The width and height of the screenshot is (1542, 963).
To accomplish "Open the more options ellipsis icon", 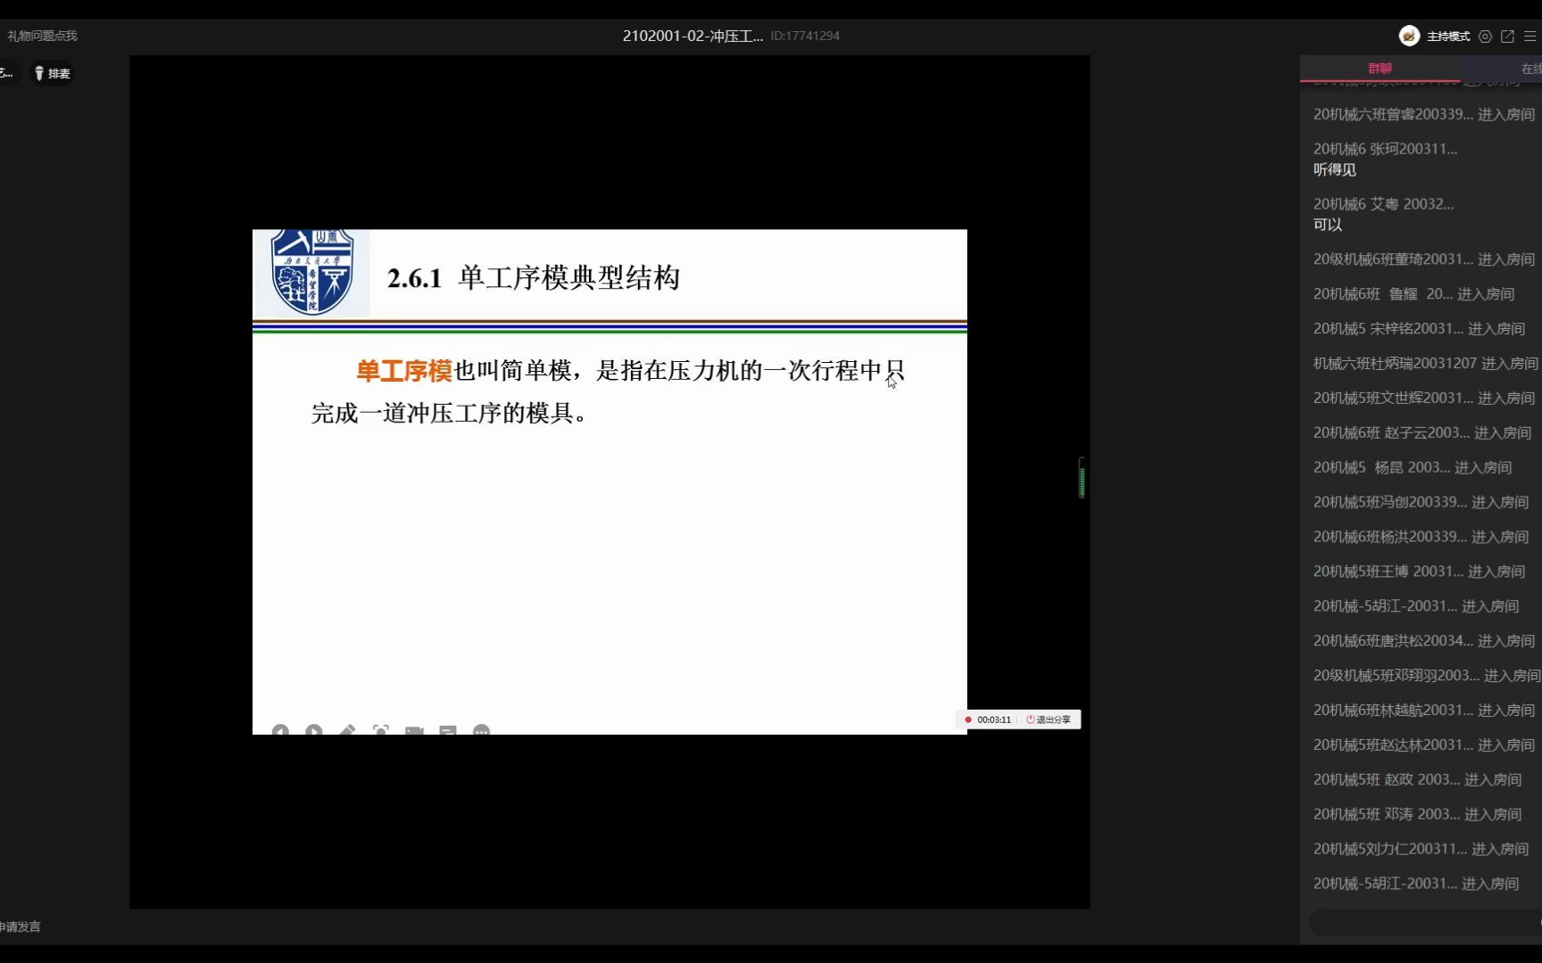I will click(x=482, y=731).
